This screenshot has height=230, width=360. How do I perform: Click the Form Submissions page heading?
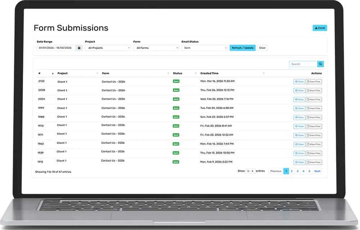(71, 28)
